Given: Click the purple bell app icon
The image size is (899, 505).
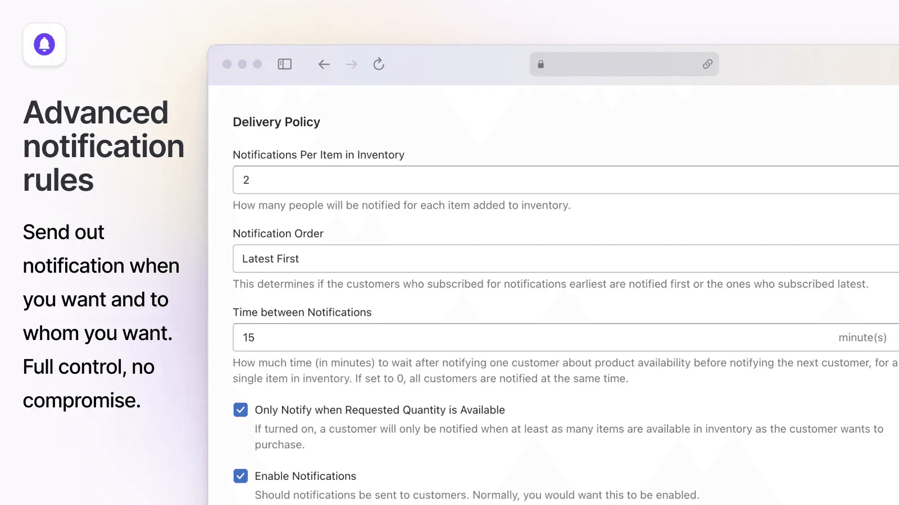Looking at the screenshot, I should [44, 44].
